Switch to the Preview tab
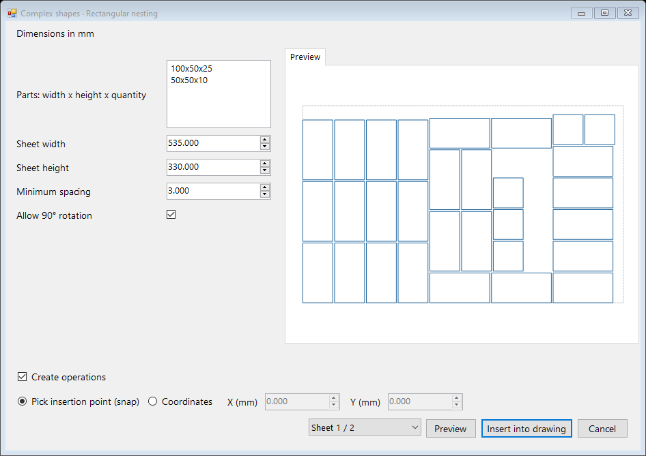646x456 pixels. [305, 57]
